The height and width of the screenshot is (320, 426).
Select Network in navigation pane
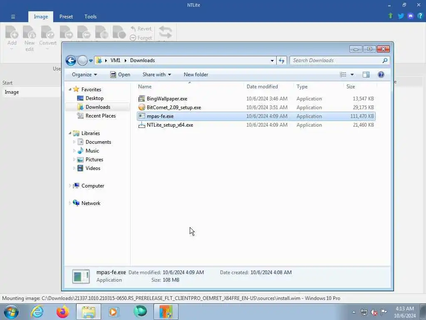click(90, 203)
